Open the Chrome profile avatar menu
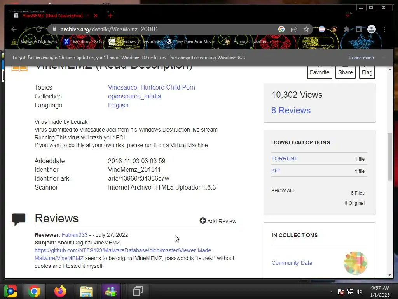This screenshot has width=398, height=299. pyautogui.click(x=372, y=29)
